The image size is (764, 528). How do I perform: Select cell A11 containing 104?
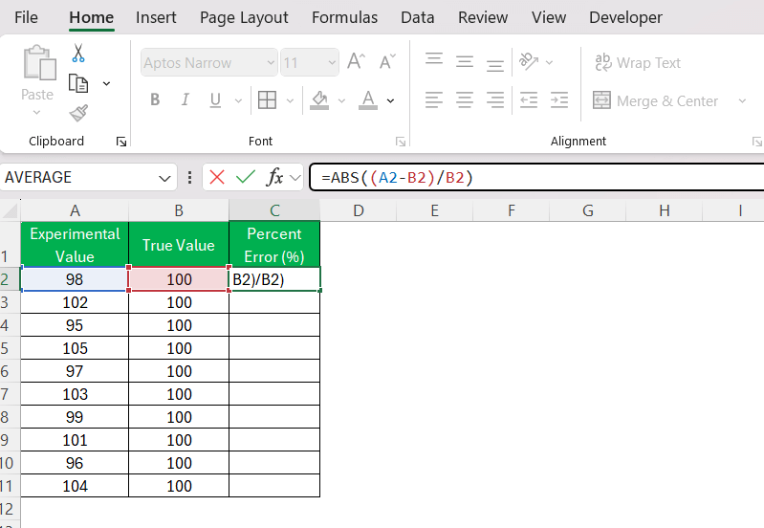[x=75, y=486]
